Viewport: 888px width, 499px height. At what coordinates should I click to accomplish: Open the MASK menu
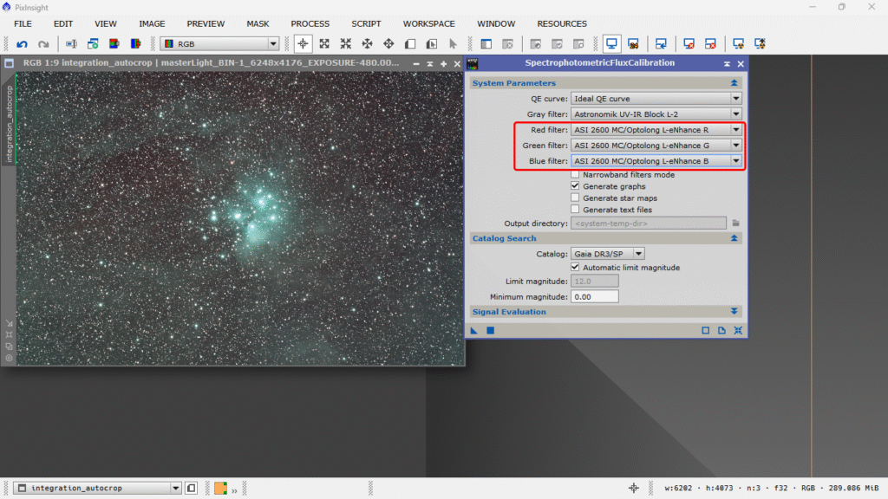point(258,23)
